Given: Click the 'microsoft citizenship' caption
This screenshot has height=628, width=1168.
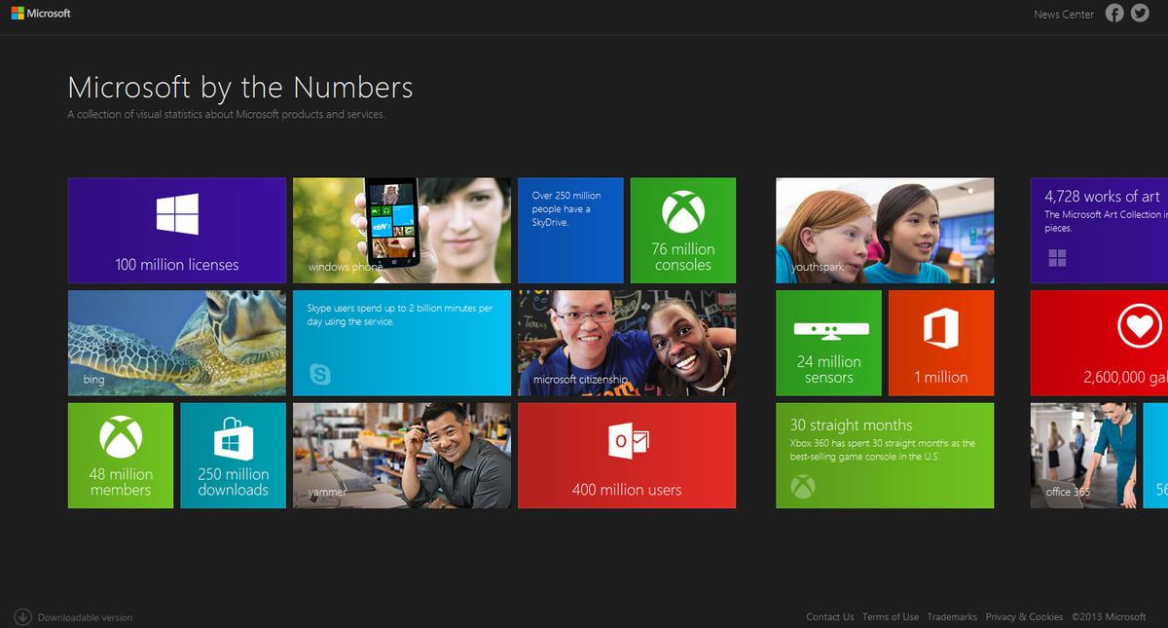Looking at the screenshot, I should pos(580,380).
